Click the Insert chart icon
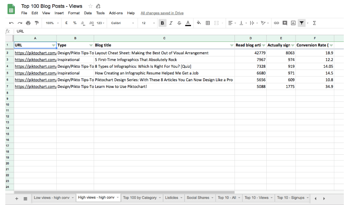This screenshot has height=205, width=347. 293,23
